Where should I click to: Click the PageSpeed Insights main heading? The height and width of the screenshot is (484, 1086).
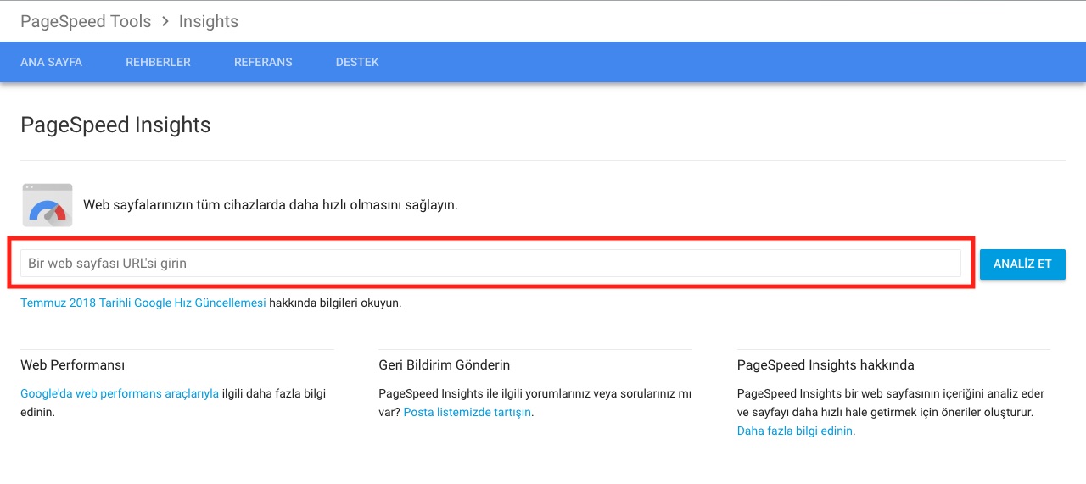(x=115, y=125)
